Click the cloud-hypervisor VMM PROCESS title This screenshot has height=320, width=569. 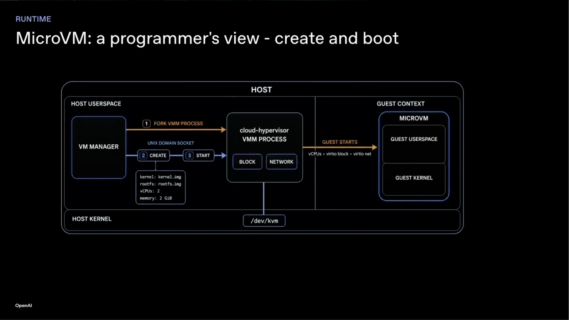264,135
